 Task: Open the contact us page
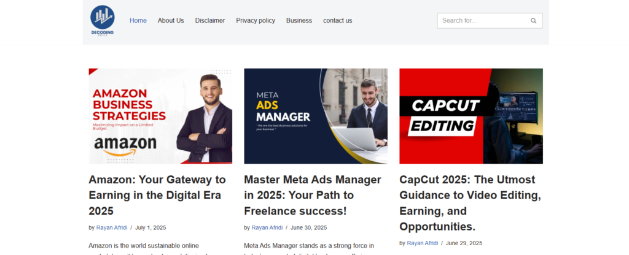click(x=338, y=21)
